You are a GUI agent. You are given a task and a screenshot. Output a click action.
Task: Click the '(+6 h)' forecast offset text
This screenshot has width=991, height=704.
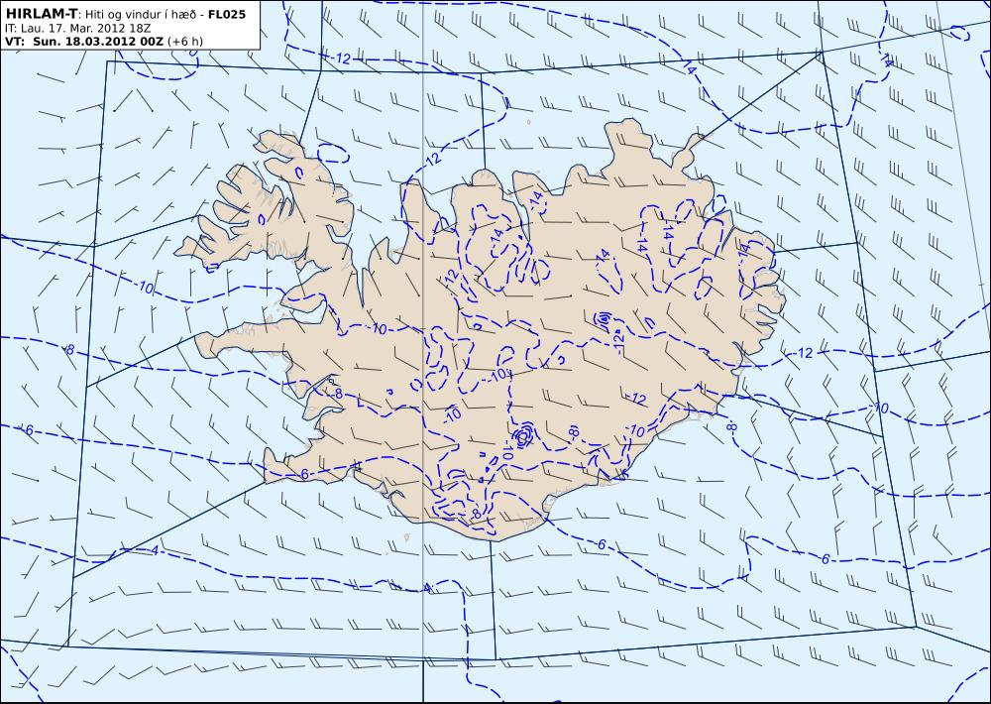pyautogui.click(x=186, y=42)
